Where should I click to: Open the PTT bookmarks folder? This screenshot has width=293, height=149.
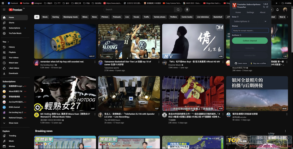click(57, 3)
